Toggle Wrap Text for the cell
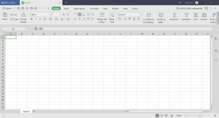This screenshot has height=118, width=219. tap(112, 15)
